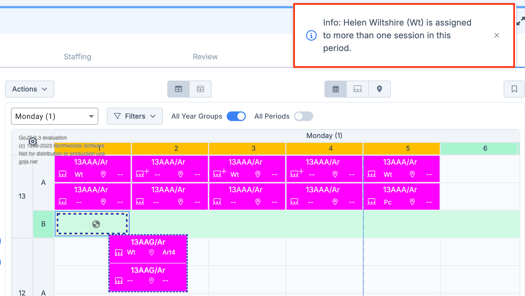Switch to the Review tab

[205, 57]
